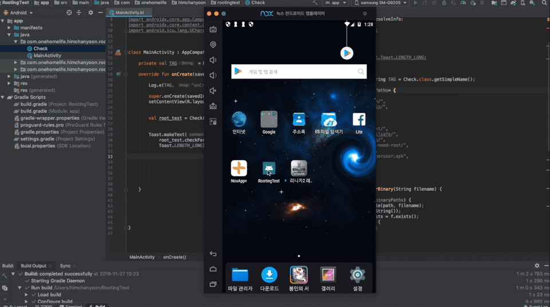
Task: Open the samsung SM-G920S device dropdown
Action: (x=380, y=3)
